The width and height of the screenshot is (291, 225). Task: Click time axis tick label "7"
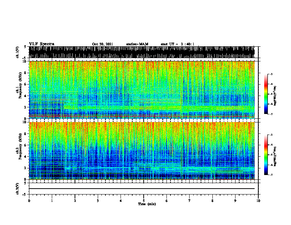tap(190, 201)
